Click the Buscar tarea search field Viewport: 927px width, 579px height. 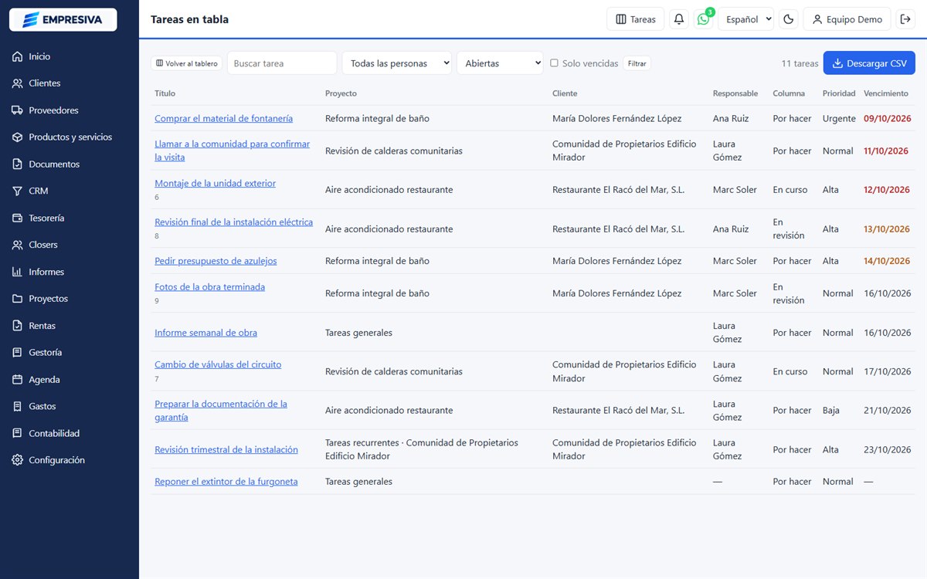(282, 63)
